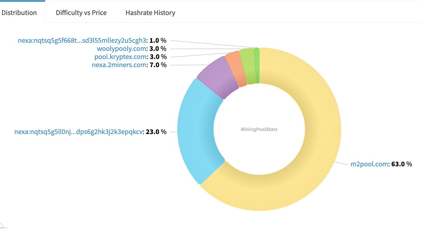Open the m2pool.com link
The image size is (421, 236).
point(369,164)
